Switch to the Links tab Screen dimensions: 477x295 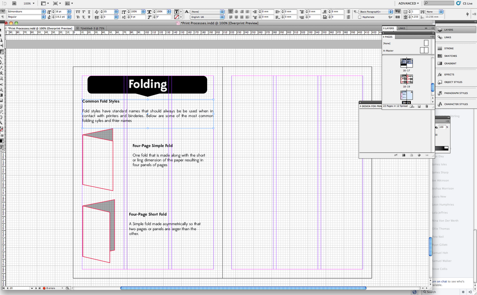coord(402,28)
